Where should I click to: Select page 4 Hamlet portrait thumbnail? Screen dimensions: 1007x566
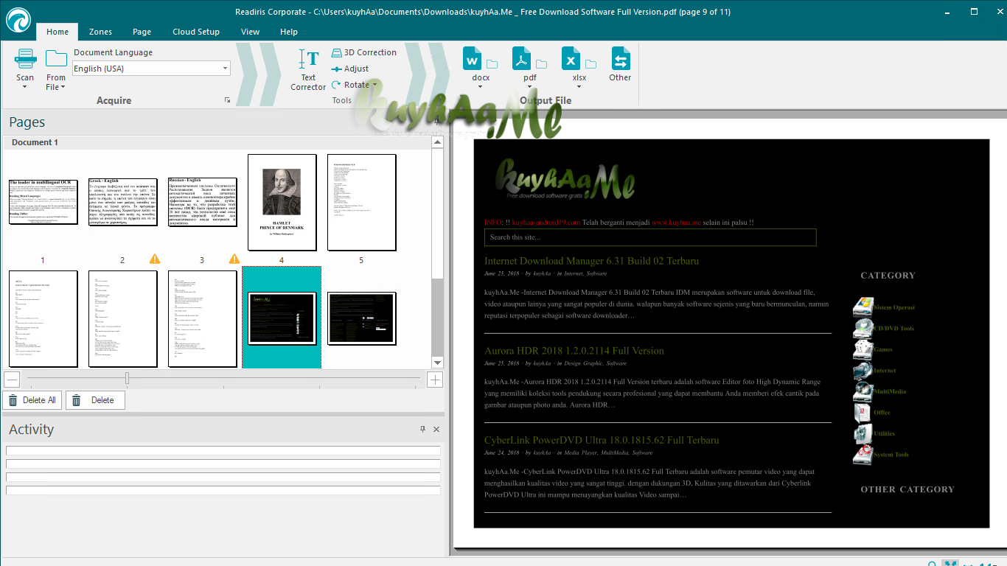coord(282,203)
